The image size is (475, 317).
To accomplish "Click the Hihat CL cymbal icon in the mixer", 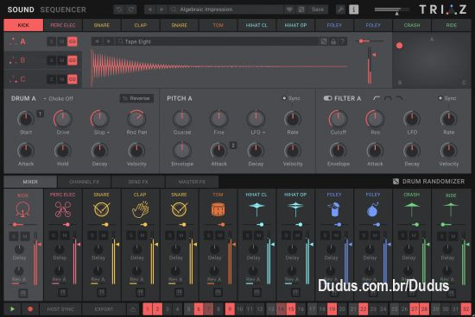I will click(256, 209).
